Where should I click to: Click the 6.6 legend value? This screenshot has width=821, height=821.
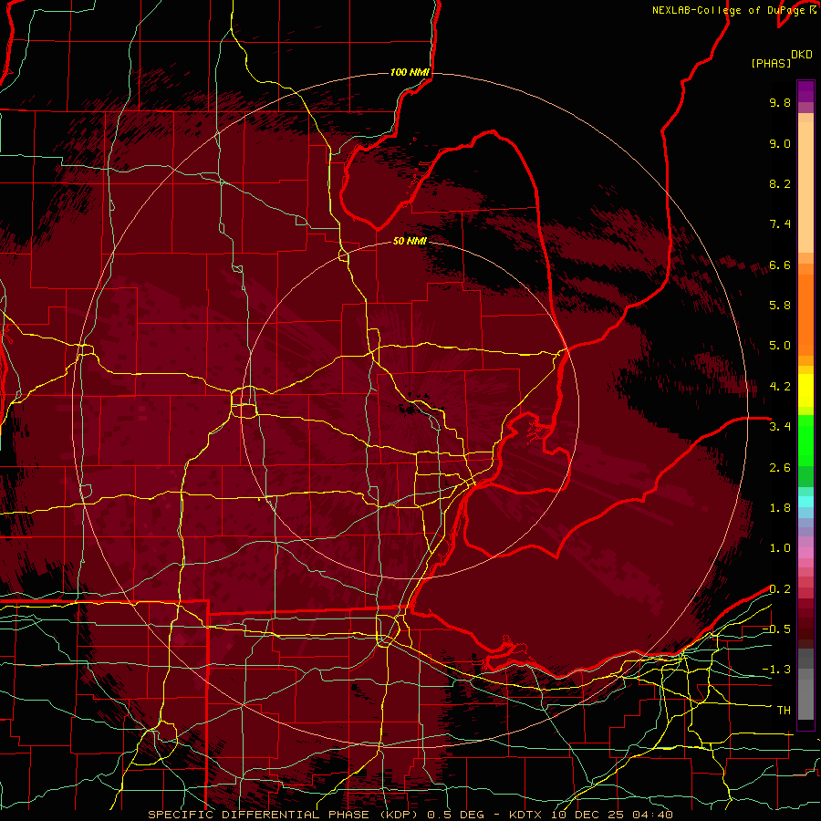point(780,265)
